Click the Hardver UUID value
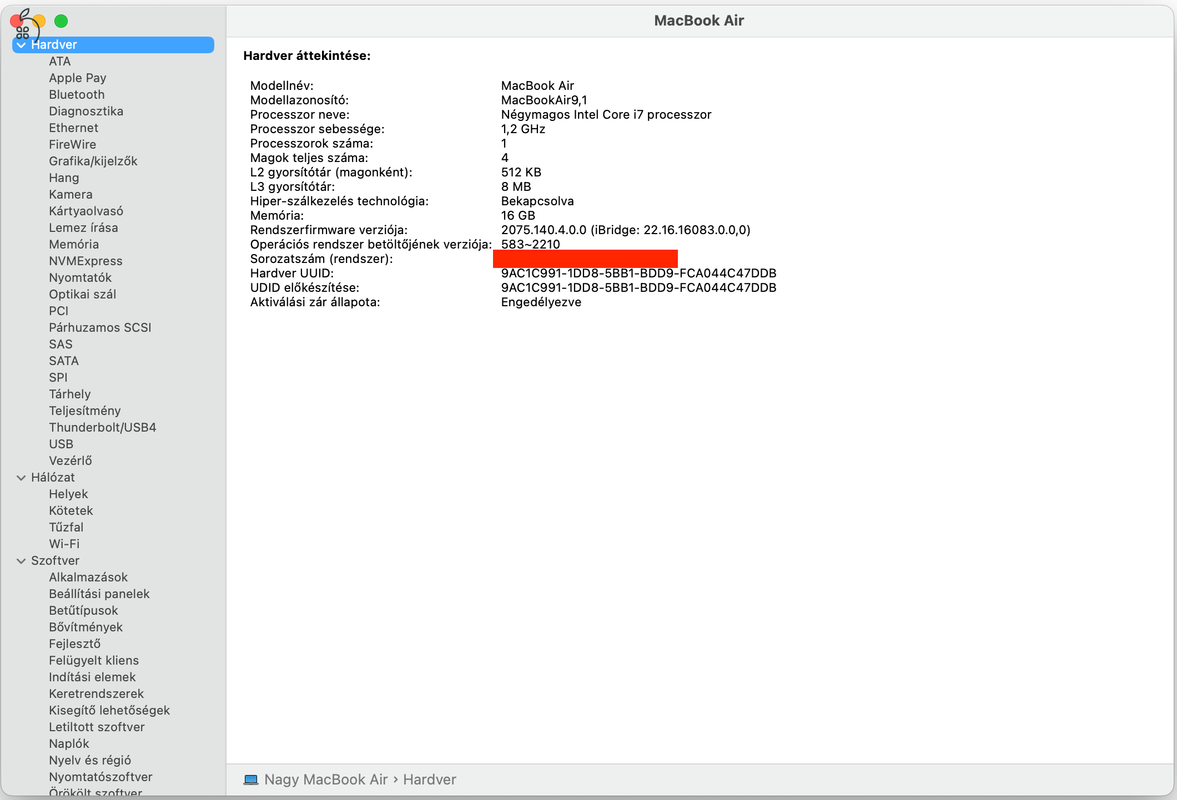The height and width of the screenshot is (800, 1177). click(x=638, y=274)
